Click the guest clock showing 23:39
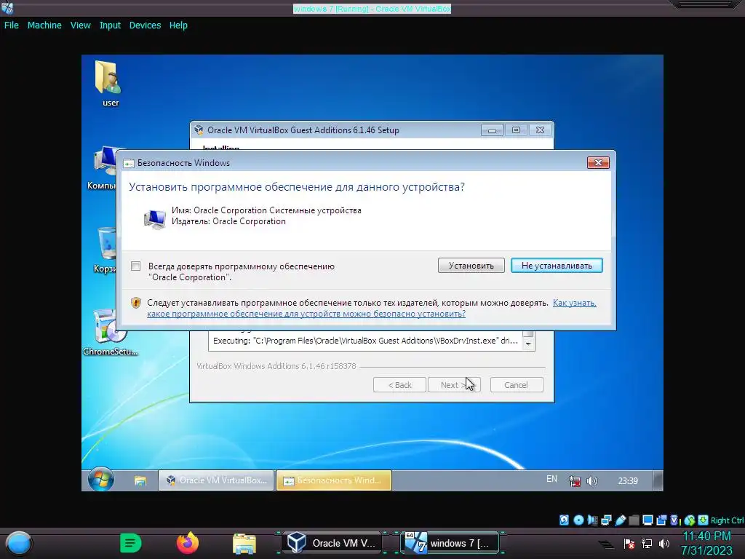 628,481
